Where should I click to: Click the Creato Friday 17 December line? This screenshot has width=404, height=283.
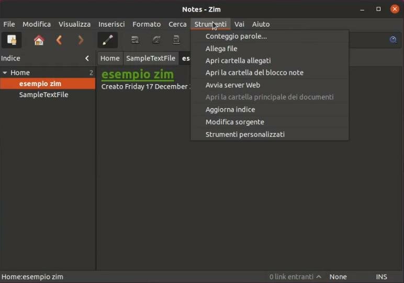145,87
